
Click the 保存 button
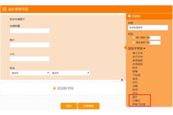point(69,106)
